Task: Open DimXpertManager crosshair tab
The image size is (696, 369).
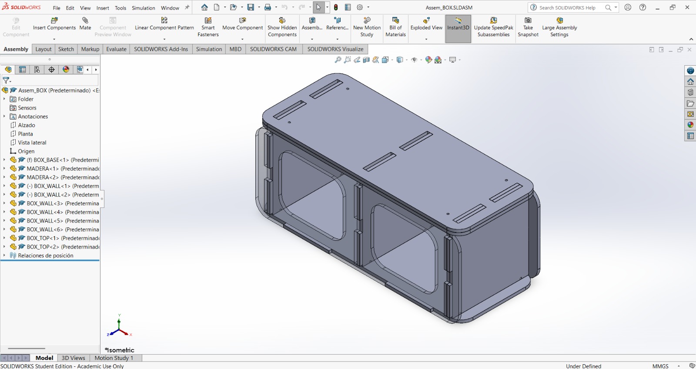Action: [51, 70]
